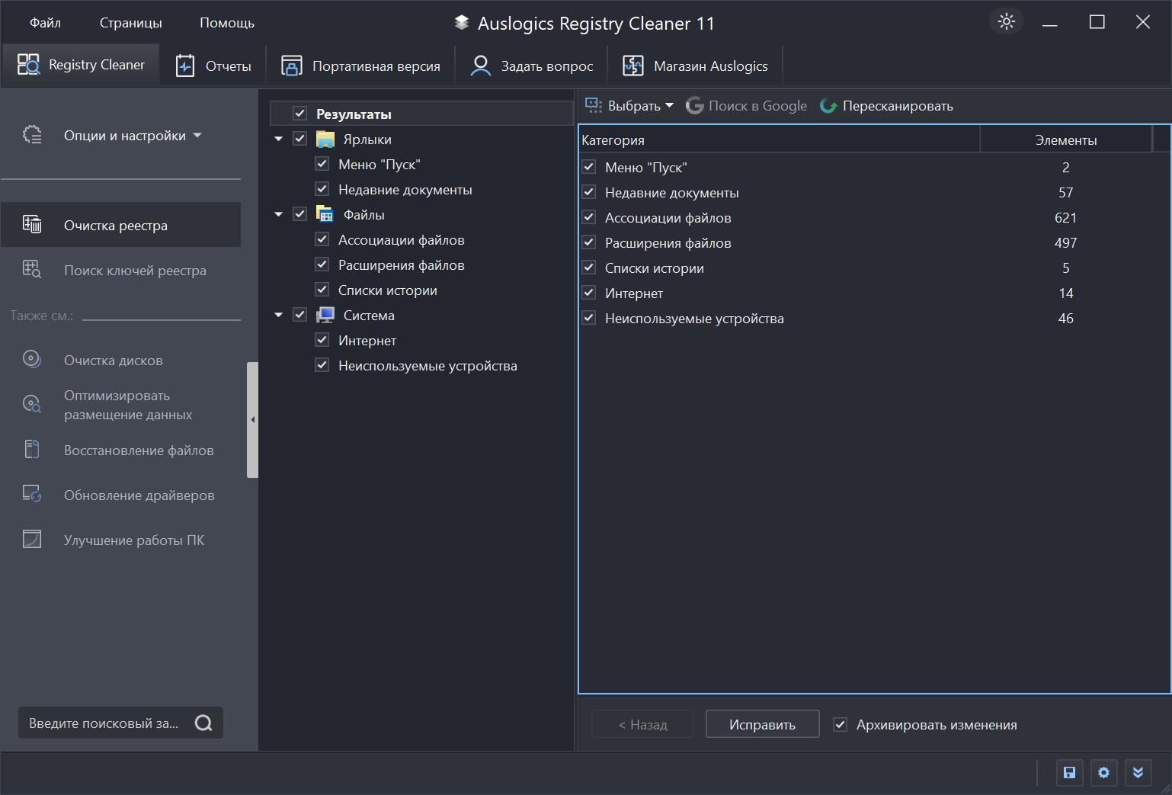Click the save icon in status bar

1069,773
